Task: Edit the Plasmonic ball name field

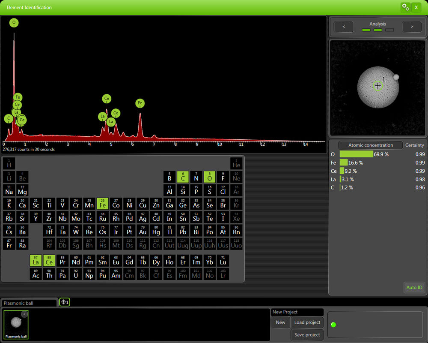Action: 29,303
